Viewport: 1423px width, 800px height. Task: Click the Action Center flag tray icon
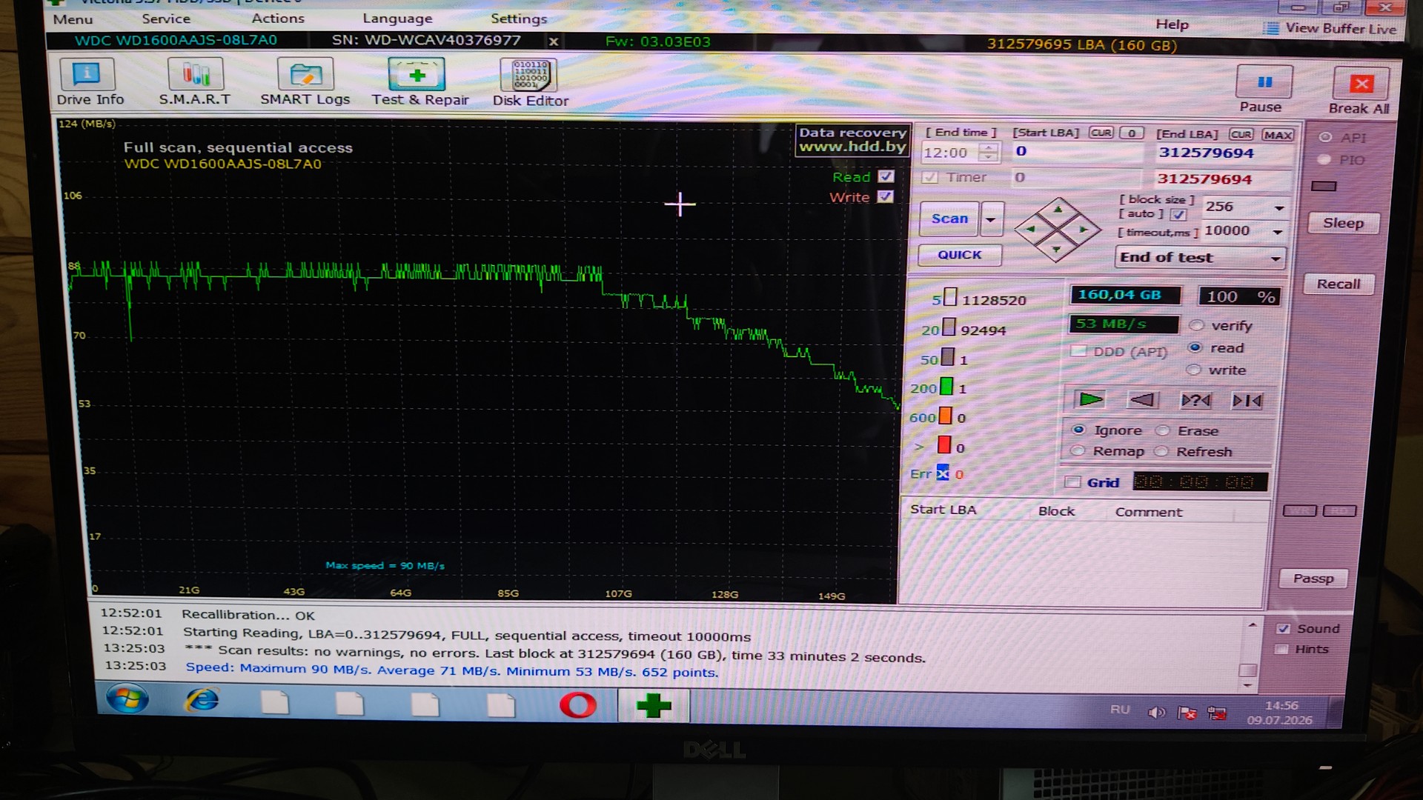[1187, 713]
